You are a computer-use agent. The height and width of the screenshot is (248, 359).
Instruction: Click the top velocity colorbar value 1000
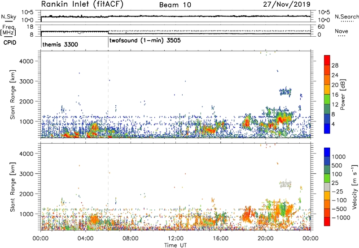(339, 157)
